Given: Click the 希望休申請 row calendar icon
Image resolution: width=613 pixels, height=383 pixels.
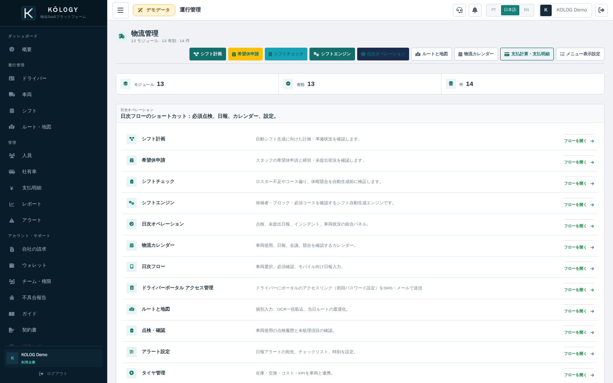Looking at the screenshot, I should point(132,160).
